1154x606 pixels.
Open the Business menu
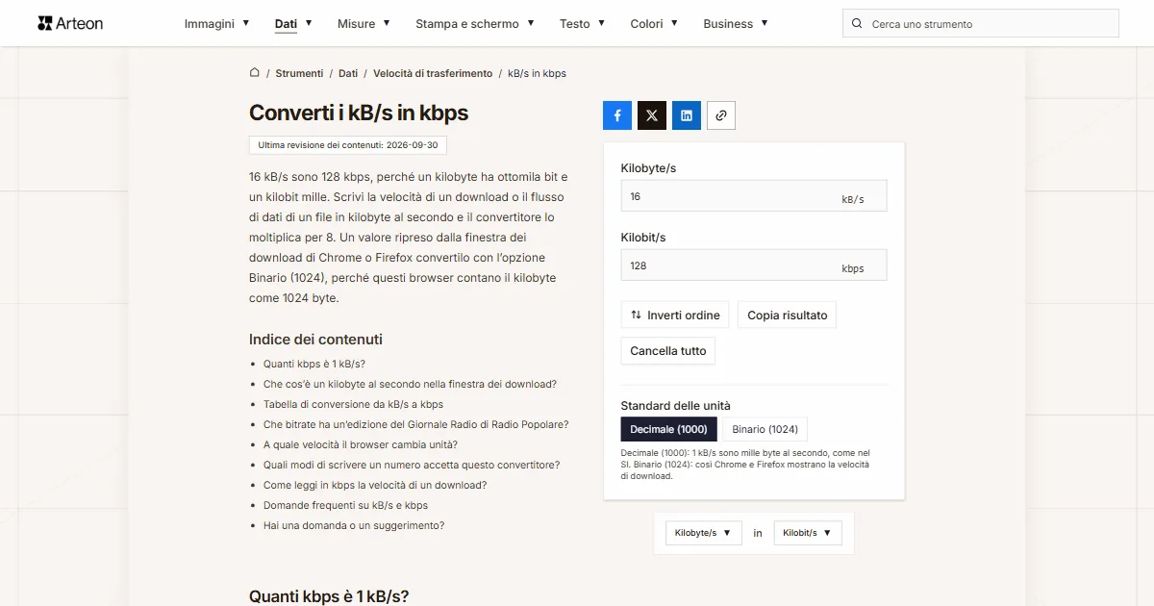(x=736, y=23)
